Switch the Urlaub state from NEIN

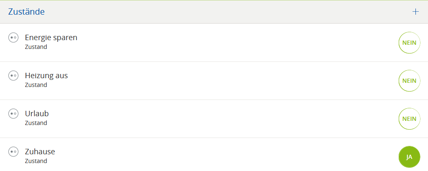pos(409,119)
